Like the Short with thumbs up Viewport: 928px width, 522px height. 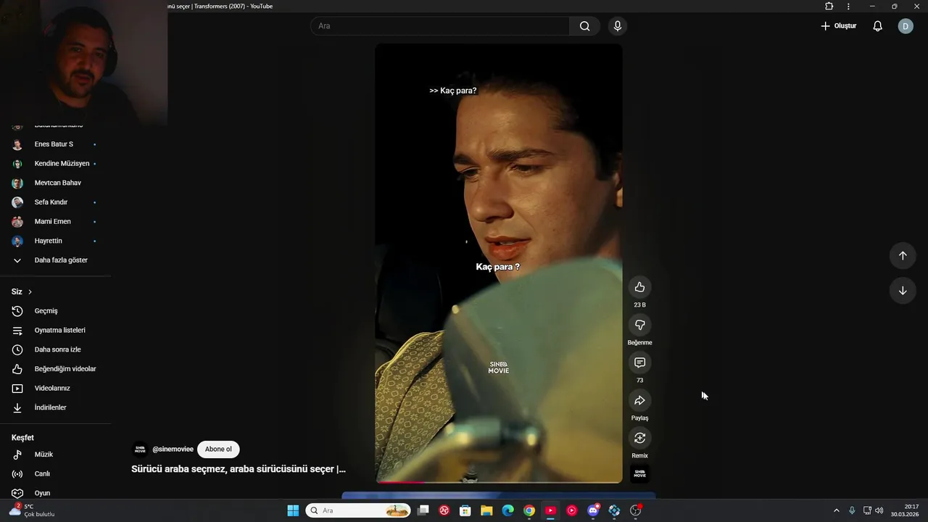pos(639,287)
